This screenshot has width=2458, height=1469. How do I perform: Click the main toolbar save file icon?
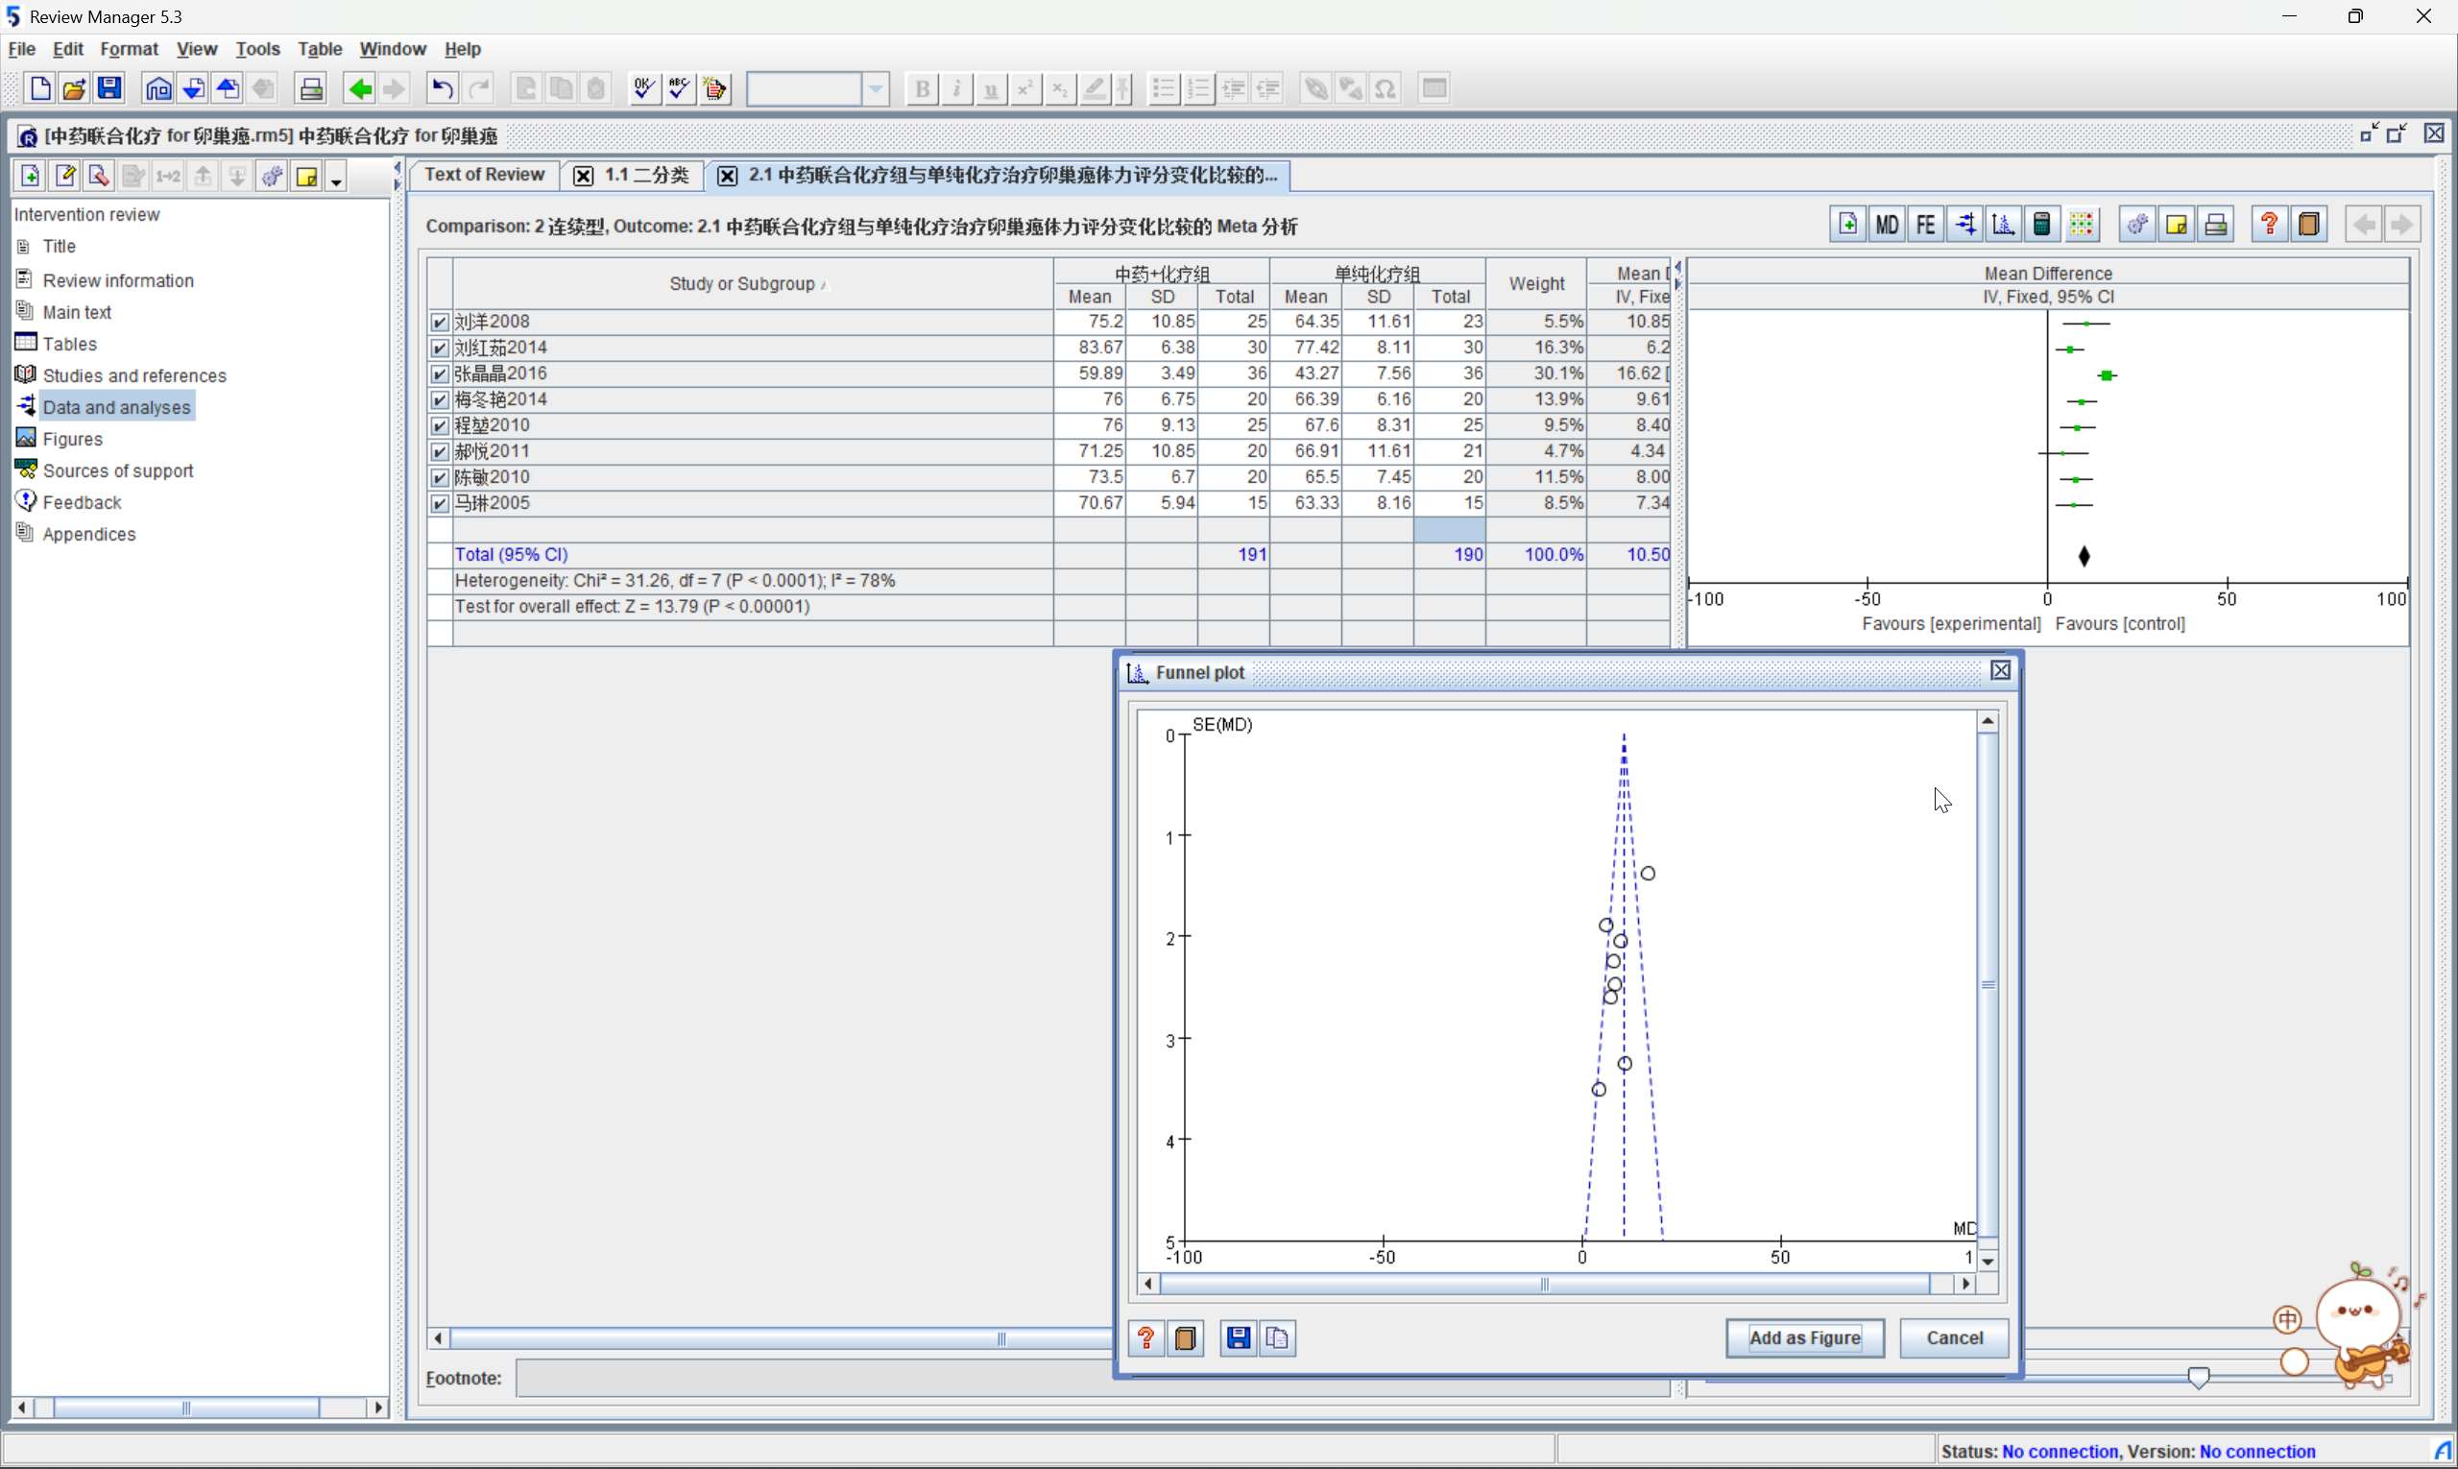pos(109,89)
